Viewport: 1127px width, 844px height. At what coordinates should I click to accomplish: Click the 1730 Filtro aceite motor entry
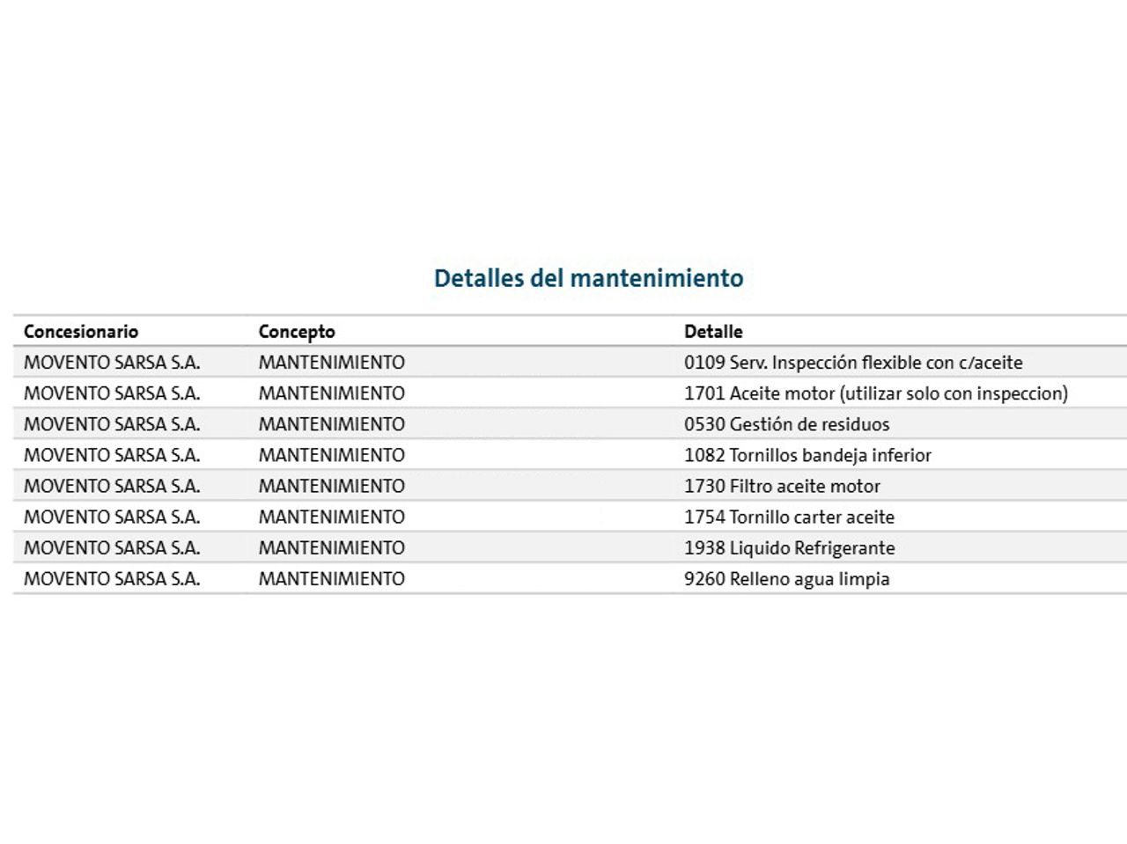point(782,486)
